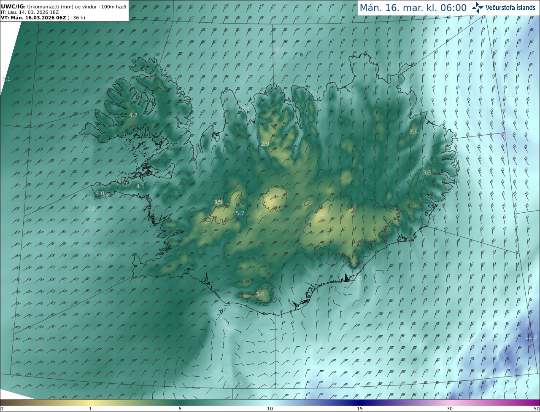Pick the dark navy colour above tick 15

coord(360,402)
